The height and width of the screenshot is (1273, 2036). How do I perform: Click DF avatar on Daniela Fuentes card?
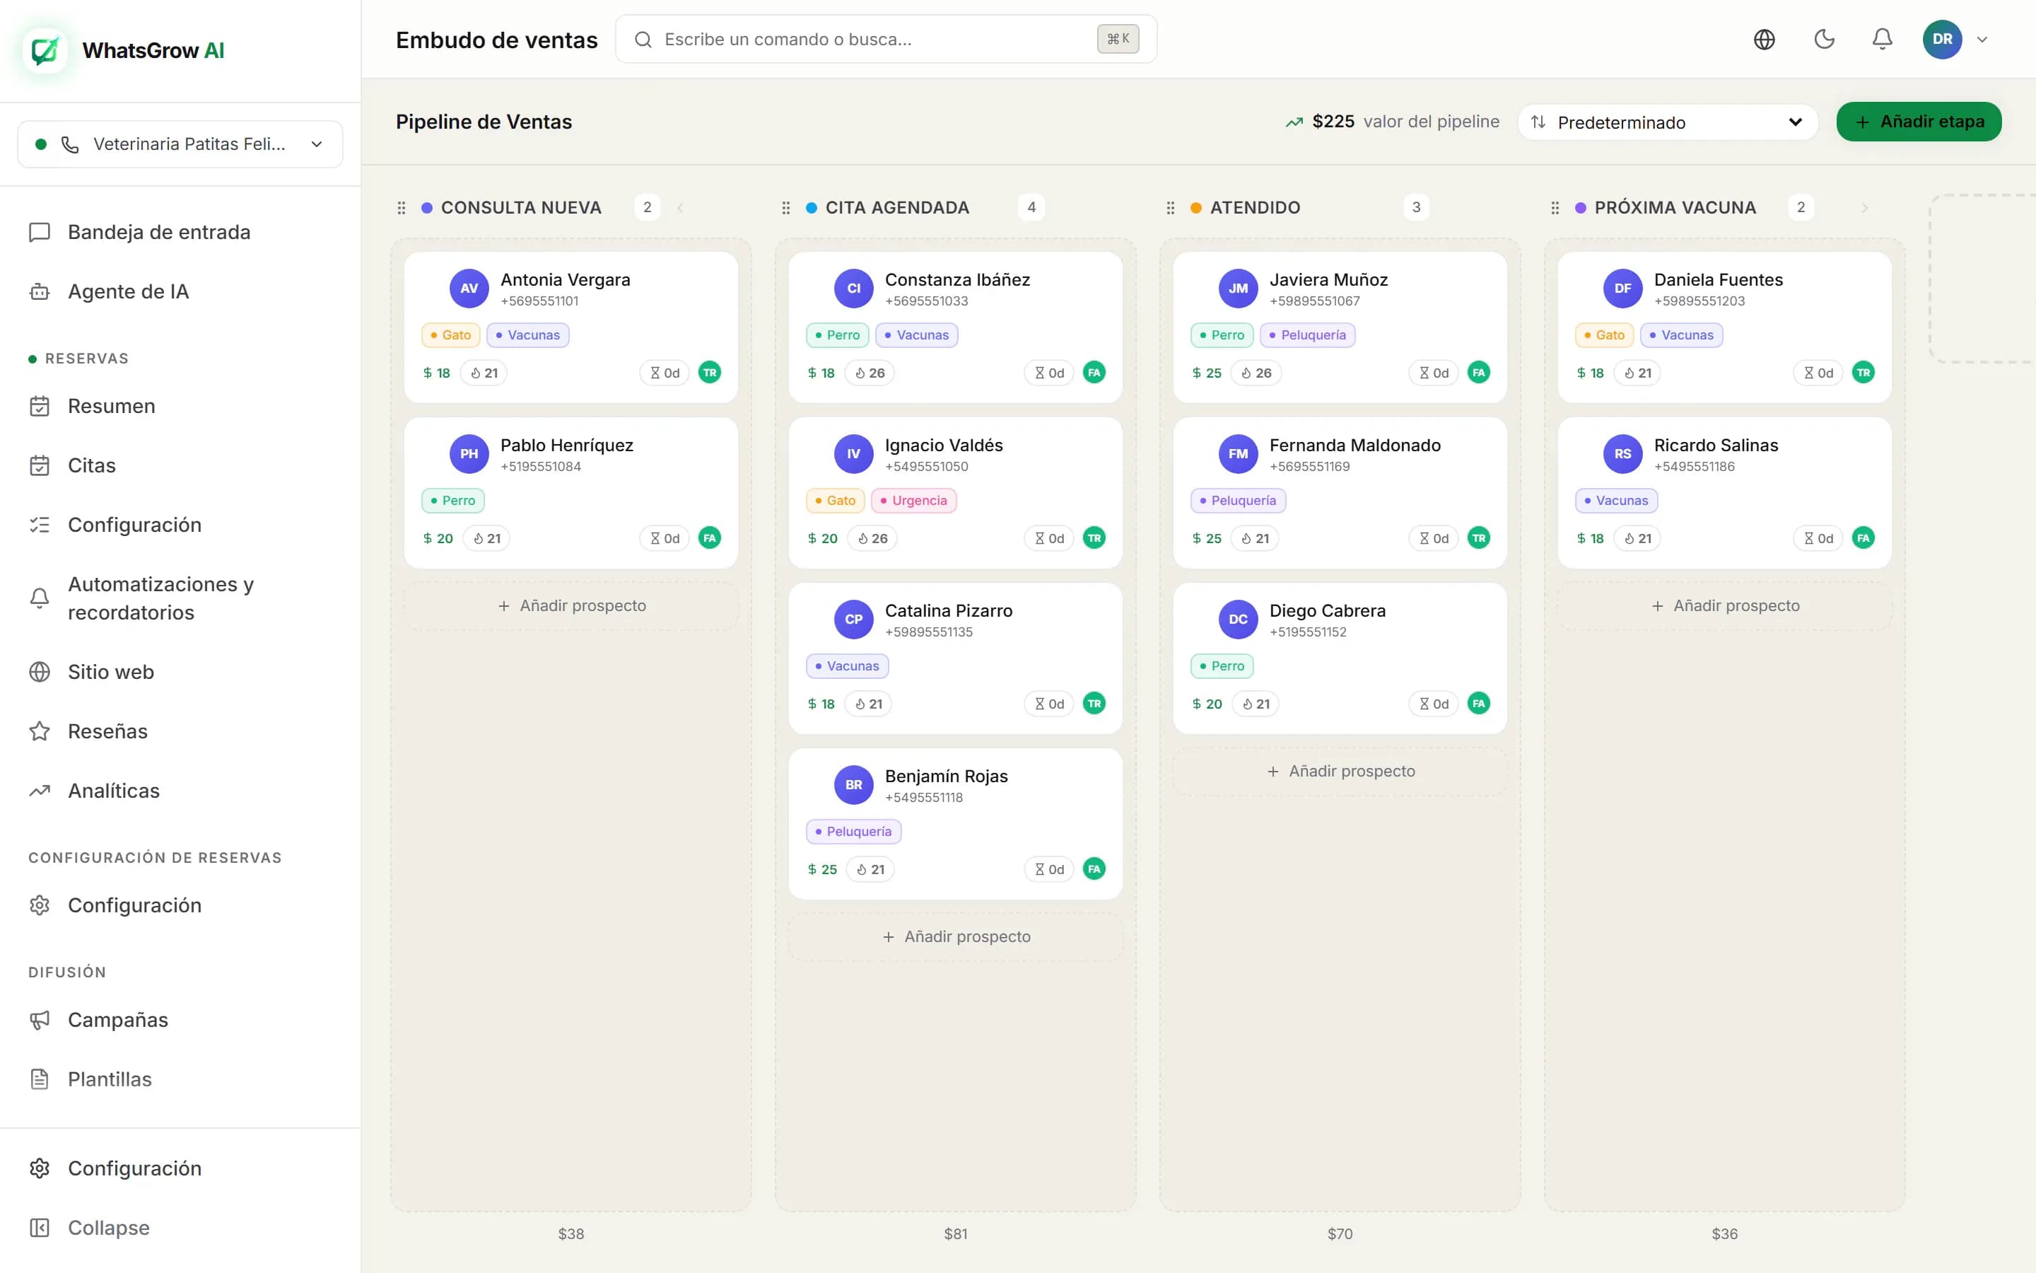1623,289
